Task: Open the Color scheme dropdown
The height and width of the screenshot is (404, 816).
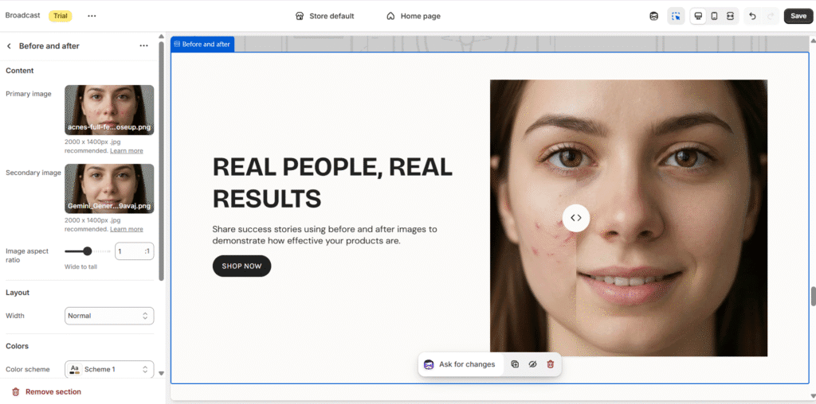Action: click(x=109, y=369)
